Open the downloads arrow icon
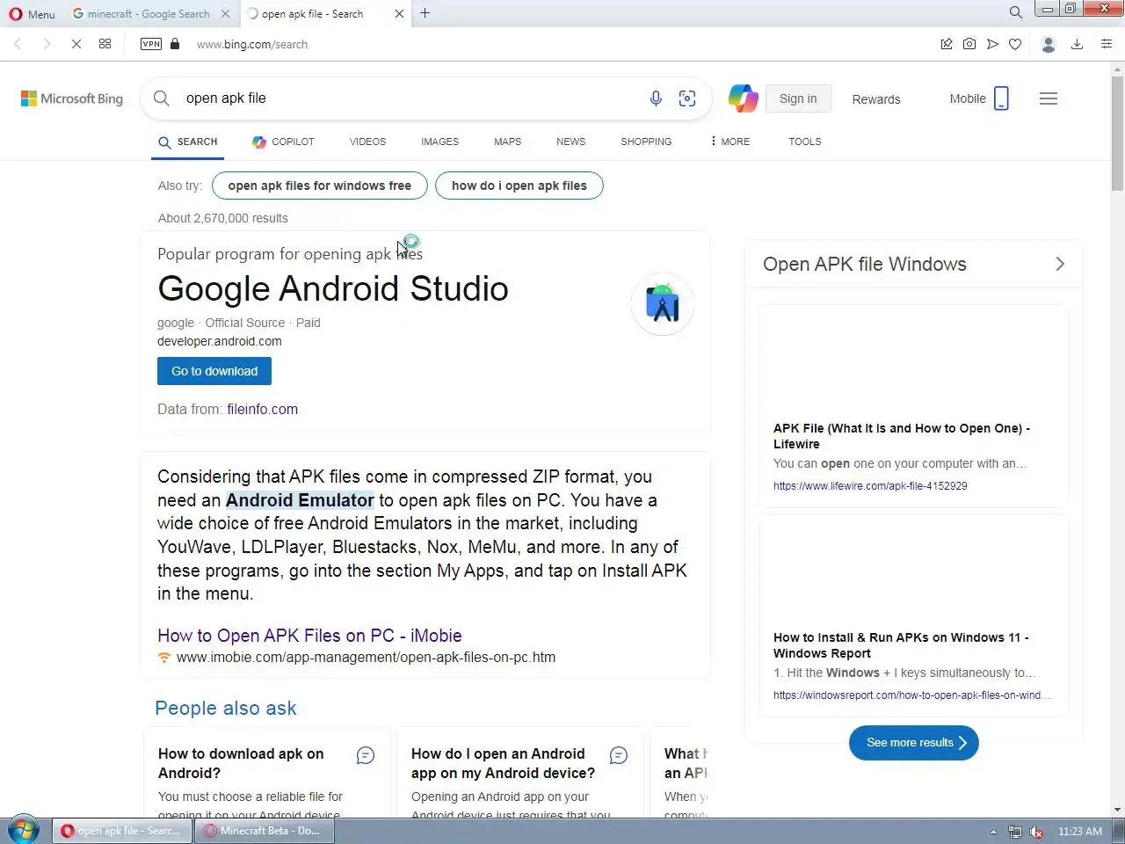This screenshot has width=1125, height=844. pos(1077,44)
